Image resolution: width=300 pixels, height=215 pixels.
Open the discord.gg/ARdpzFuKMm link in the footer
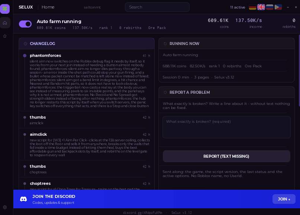pos(142,213)
